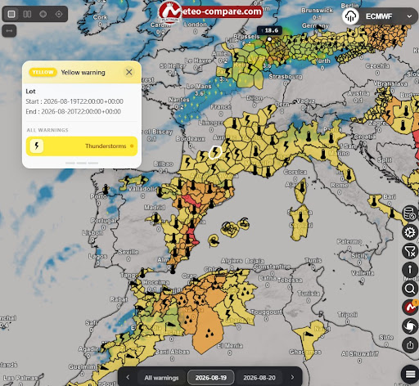
Task: Click the Rome city label
Action: coord(340,186)
